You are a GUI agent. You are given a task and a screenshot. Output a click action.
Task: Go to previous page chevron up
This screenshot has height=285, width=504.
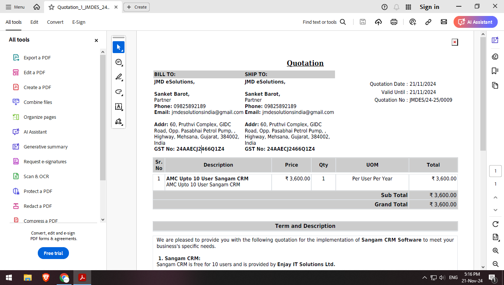pos(495,197)
